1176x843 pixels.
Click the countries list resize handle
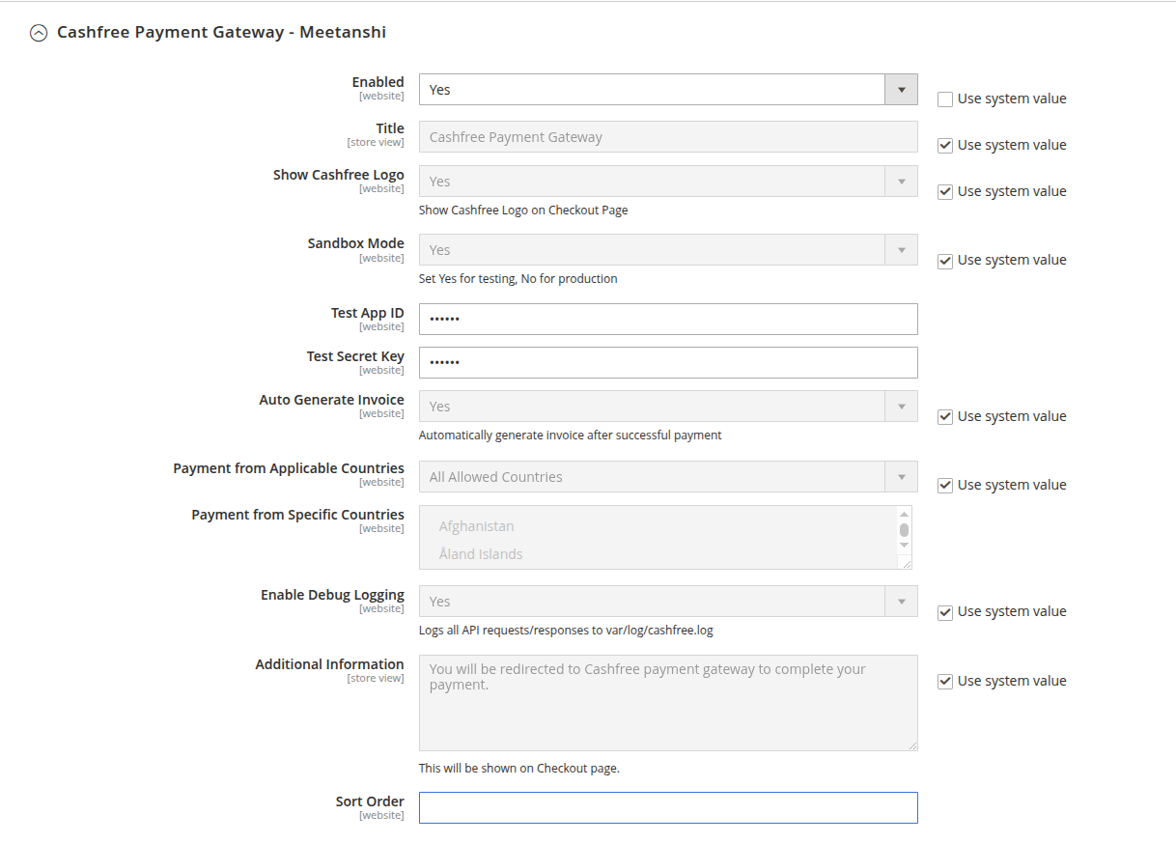pyautogui.click(x=906, y=563)
